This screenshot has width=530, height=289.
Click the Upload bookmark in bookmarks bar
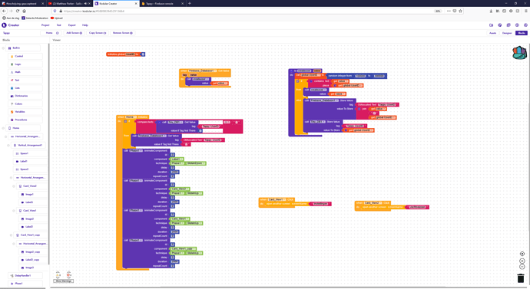tap(57, 18)
